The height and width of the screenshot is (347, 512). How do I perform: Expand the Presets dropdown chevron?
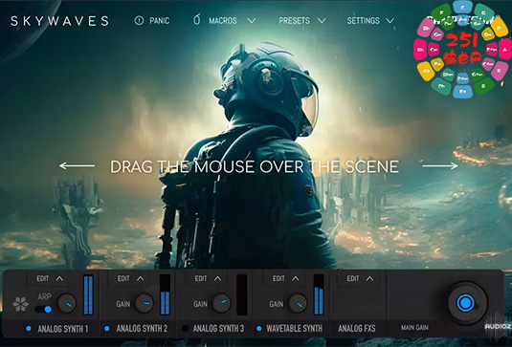coord(322,21)
